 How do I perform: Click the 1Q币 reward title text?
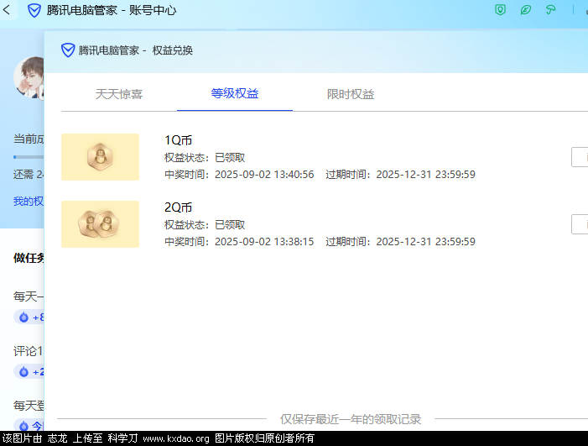[x=179, y=139]
